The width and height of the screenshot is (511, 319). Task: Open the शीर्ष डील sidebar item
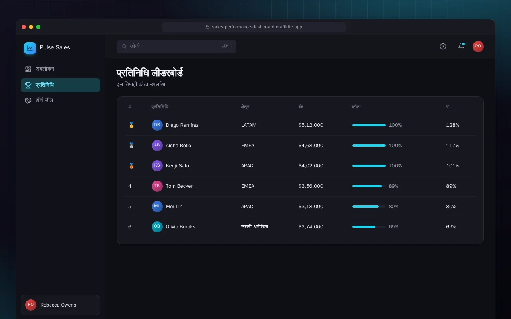(60, 100)
